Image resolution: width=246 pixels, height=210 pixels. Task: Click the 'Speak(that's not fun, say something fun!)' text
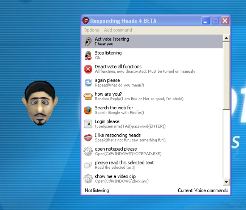pyautogui.click(x=130, y=140)
